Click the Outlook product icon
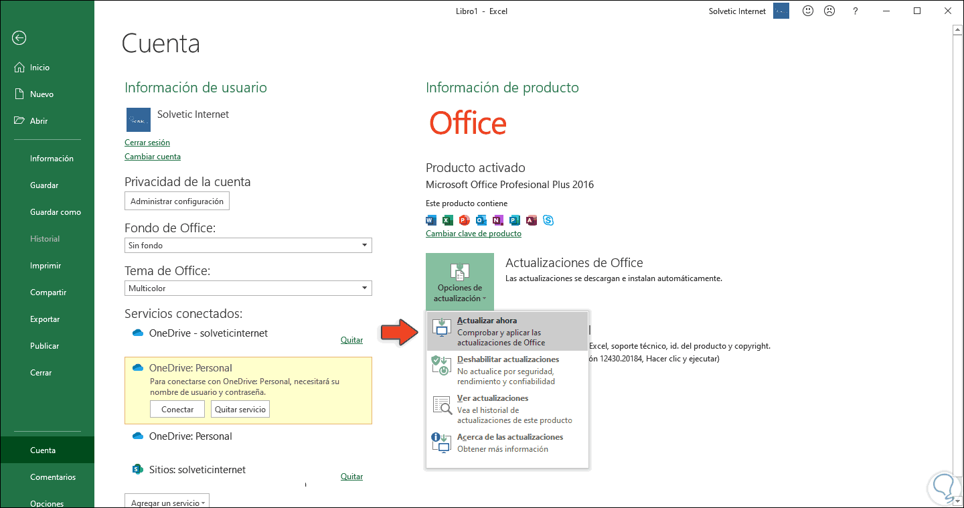The width and height of the screenshot is (964, 508). pos(481,220)
